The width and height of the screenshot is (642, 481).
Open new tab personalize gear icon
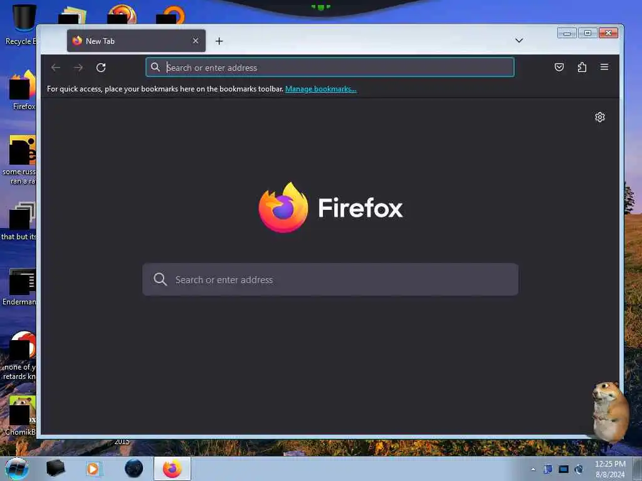tap(600, 117)
